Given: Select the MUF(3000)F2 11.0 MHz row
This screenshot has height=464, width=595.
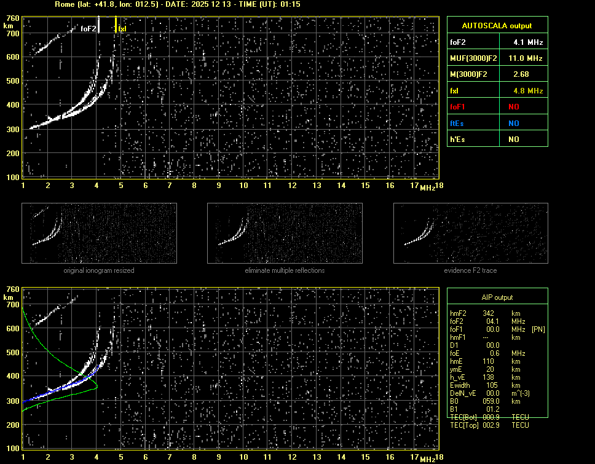Looking at the screenshot, I should (497, 58).
